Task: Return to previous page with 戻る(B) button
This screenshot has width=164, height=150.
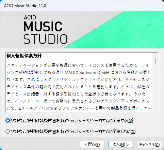Action: click(92, 145)
